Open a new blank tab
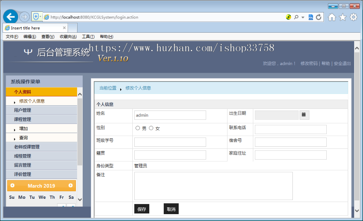The height and width of the screenshot is (221, 363). click(73, 28)
